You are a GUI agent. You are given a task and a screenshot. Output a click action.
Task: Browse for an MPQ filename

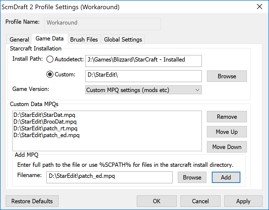[192, 178]
